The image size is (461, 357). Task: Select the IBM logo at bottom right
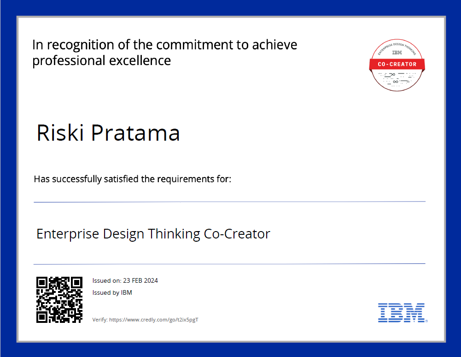point(401,313)
